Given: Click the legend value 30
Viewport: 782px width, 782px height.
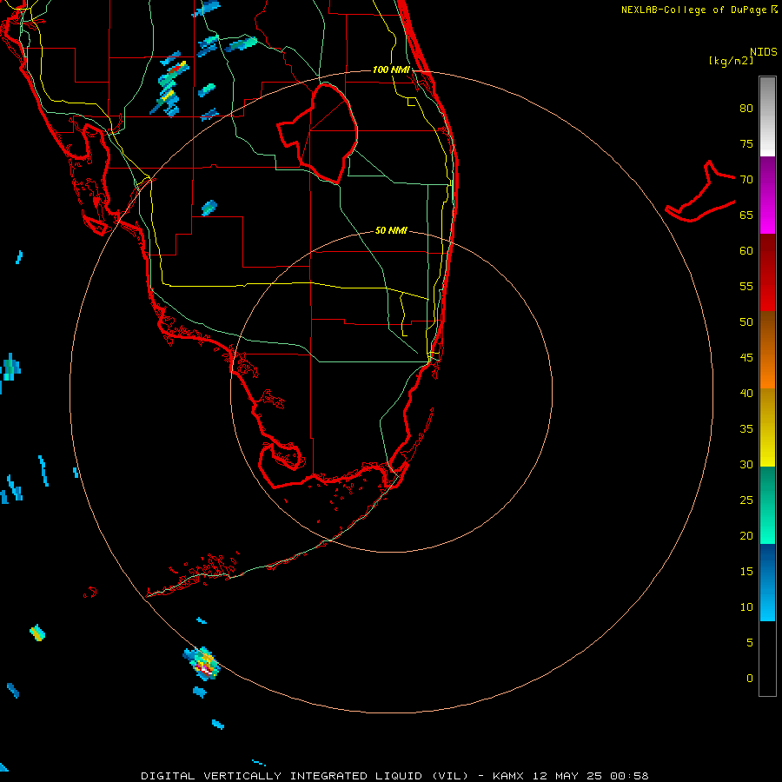Looking at the screenshot, I should click(746, 464).
